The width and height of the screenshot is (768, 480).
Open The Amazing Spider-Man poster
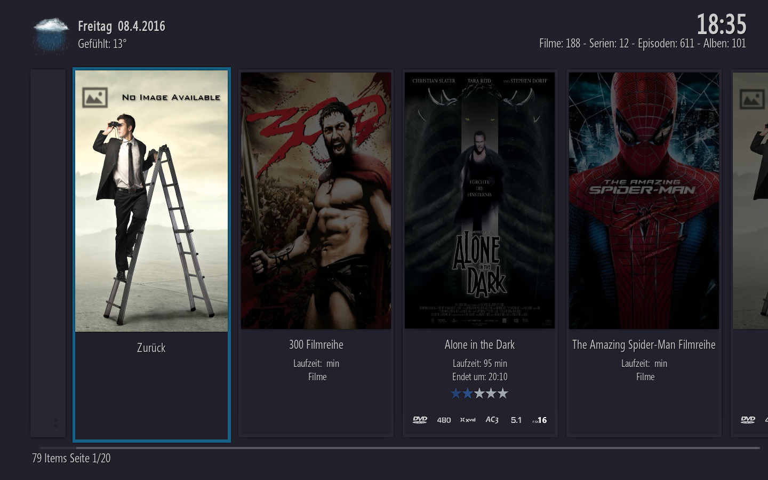644,201
